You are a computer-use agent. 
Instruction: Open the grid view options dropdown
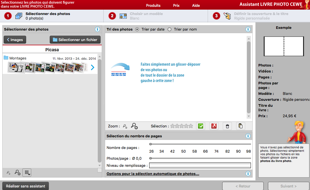(x=27, y=172)
